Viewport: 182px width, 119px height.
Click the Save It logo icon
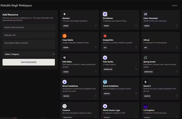pos(146,82)
